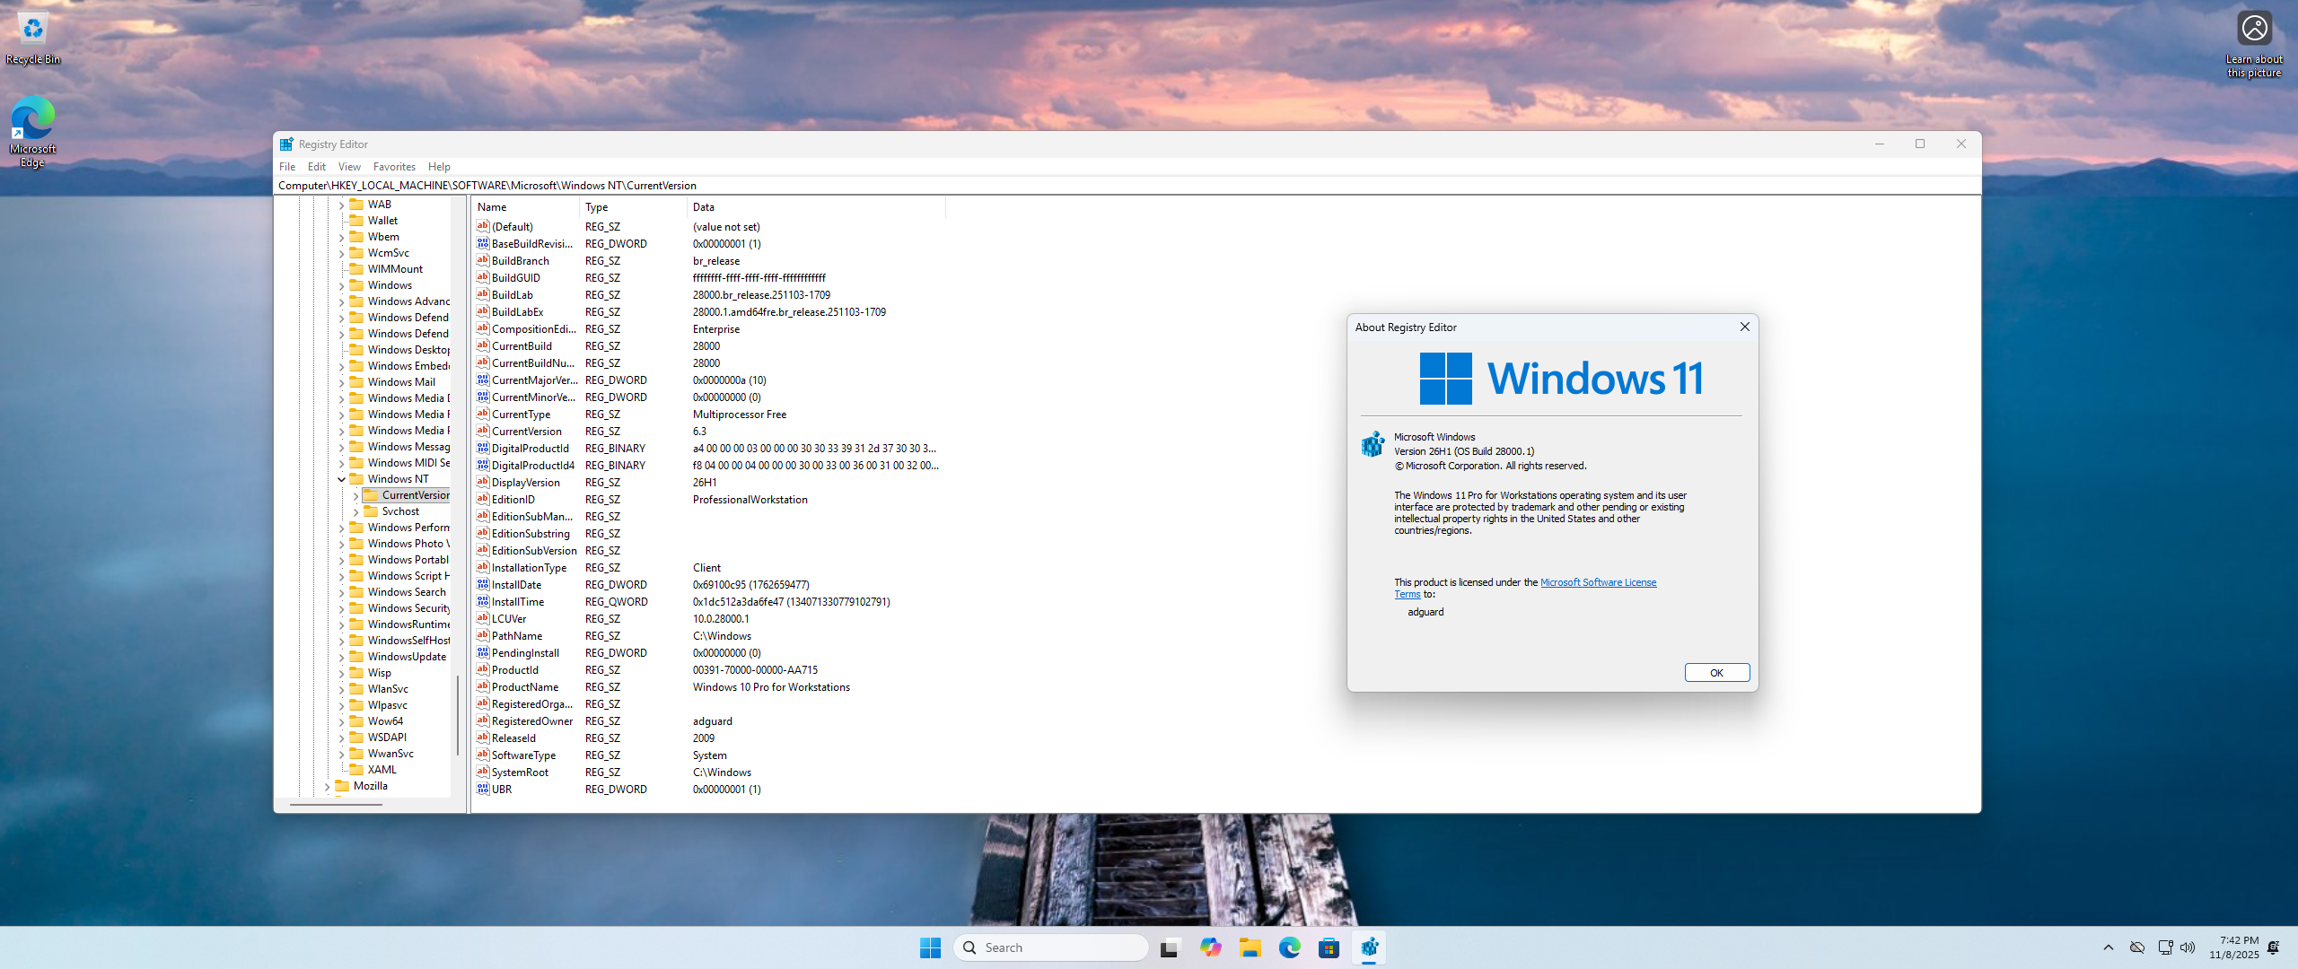Expand the CurrentVersion key

355,495
